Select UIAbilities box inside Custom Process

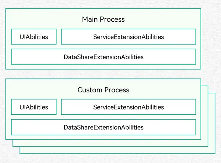click(34, 107)
